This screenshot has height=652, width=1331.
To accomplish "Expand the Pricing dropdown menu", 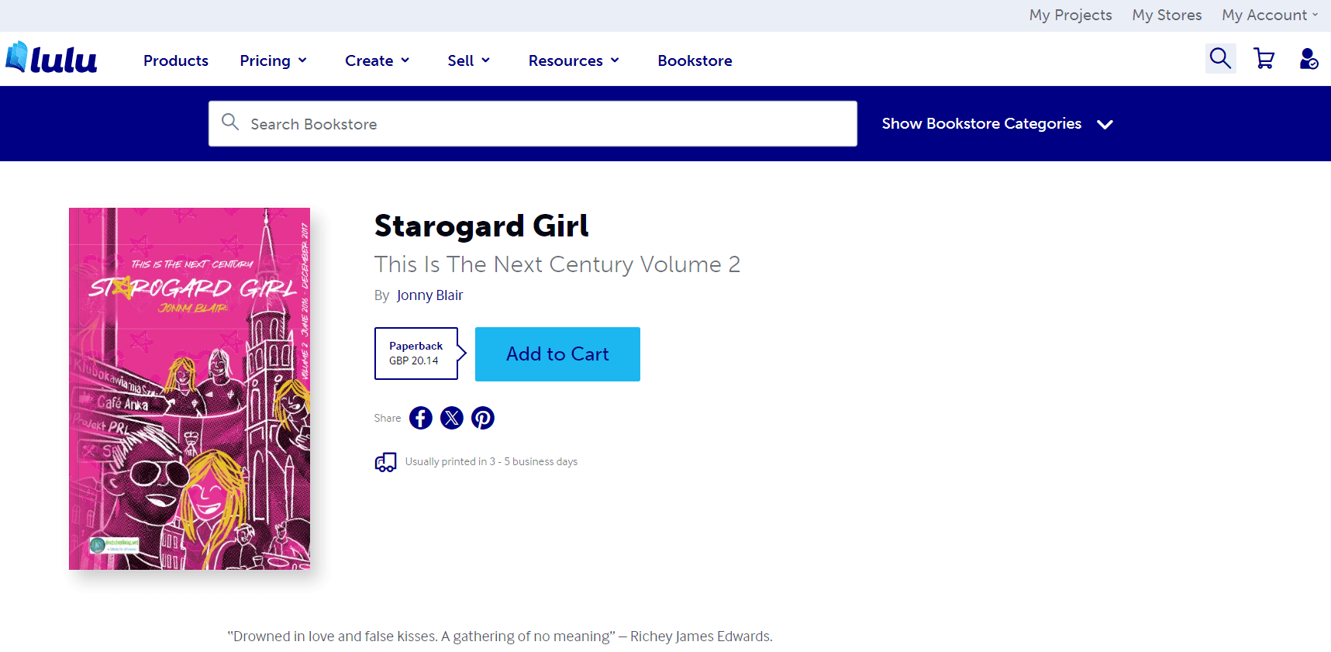I will pos(274,60).
